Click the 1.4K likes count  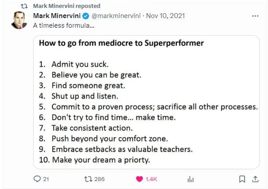pos(151,179)
